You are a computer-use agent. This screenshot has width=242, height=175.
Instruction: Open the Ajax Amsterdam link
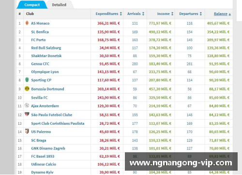tap(45, 106)
